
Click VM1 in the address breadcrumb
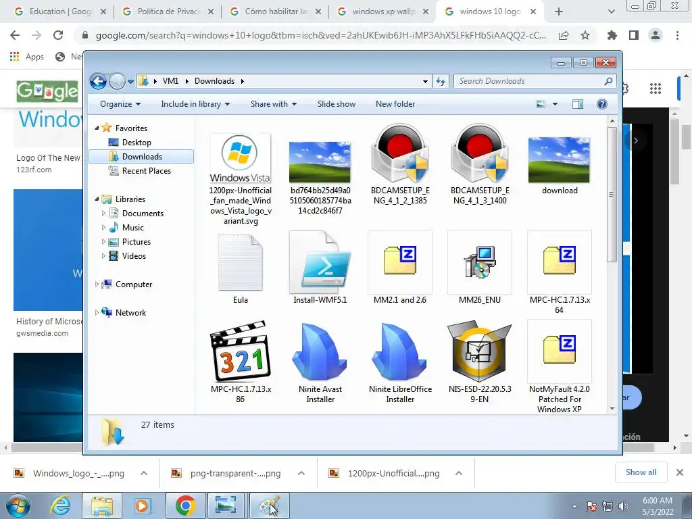(170, 81)
